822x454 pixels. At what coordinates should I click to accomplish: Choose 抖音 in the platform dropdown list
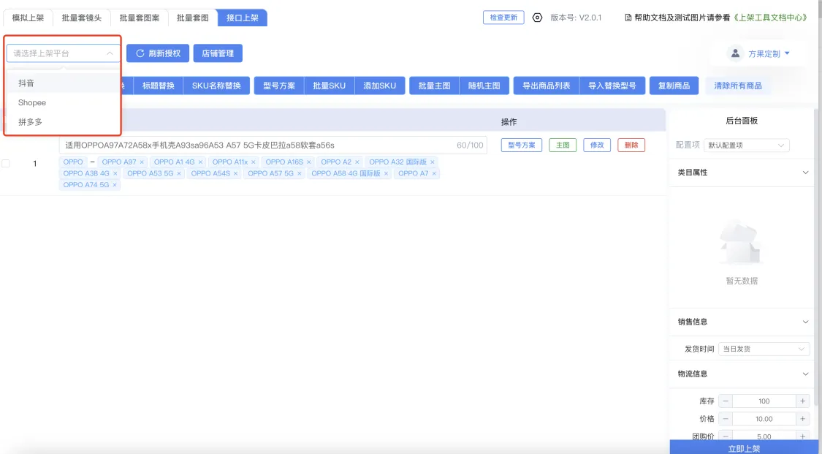click(26, 83)
